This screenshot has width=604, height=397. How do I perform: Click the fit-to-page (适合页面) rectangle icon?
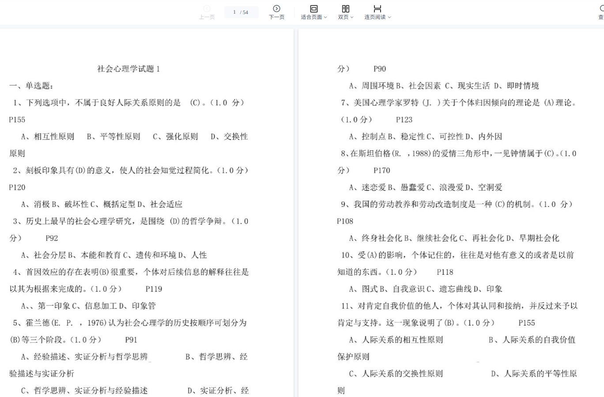(x=313, y=8)
